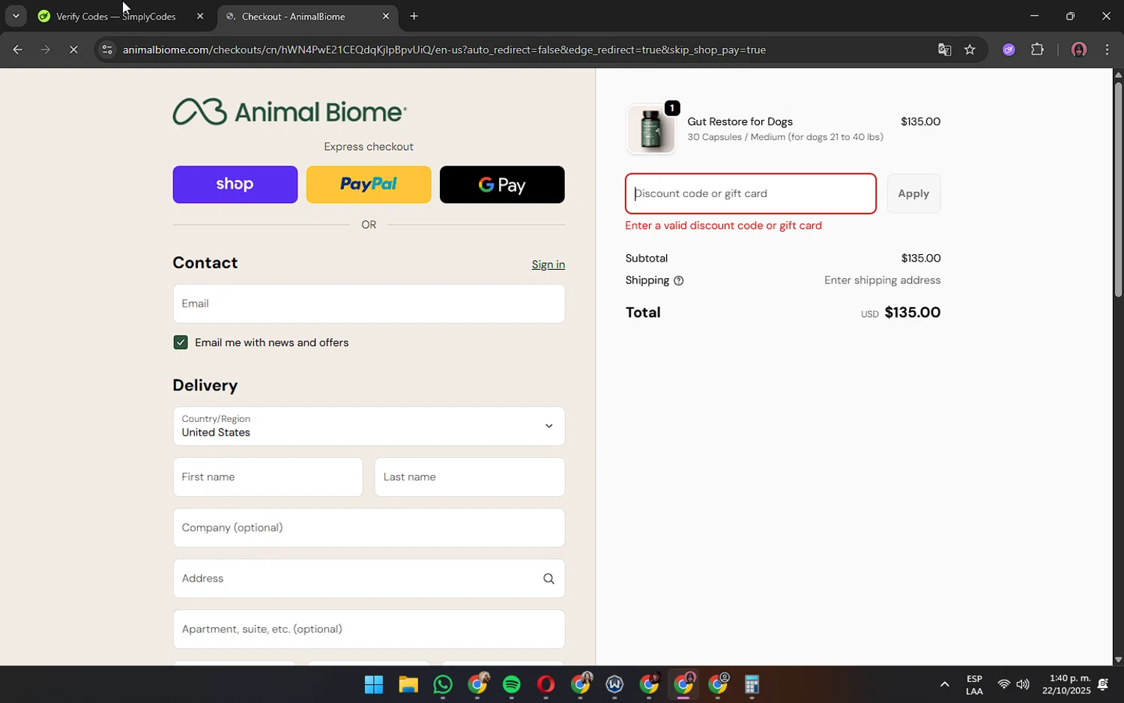The height and width of the screenshot is (703, 1124).
Task: Focus the Apartment, suite field
Action: [369, 629]
